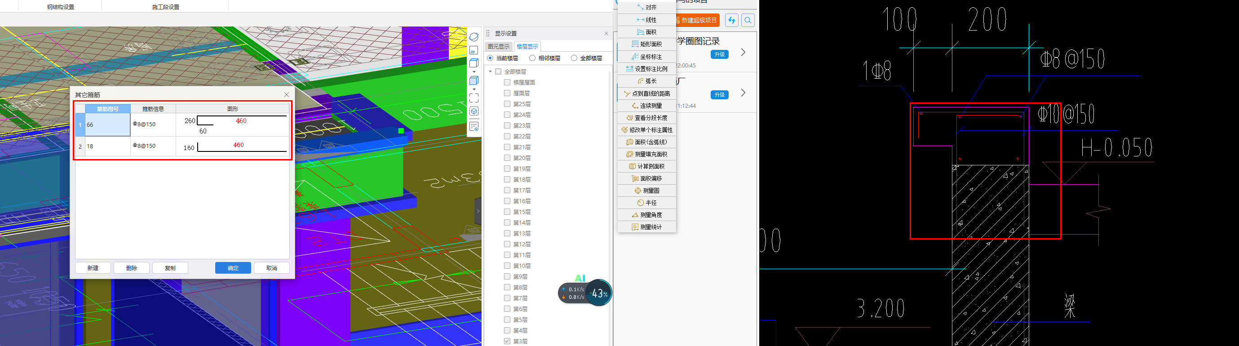Check the 梯屋屋面 floor checkbox
The height and width of the screenshot is (346, 1239).
tap(507, 82)
